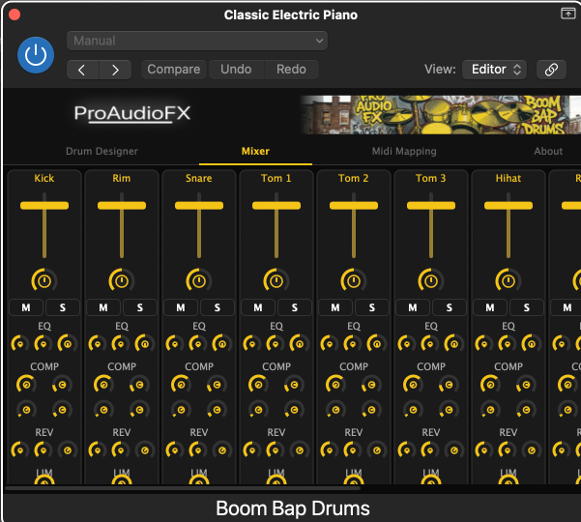Click the bottom-right COMP knob on Snare
The height and width of the screenshot is (522, 581).
(x=217, y=410)
